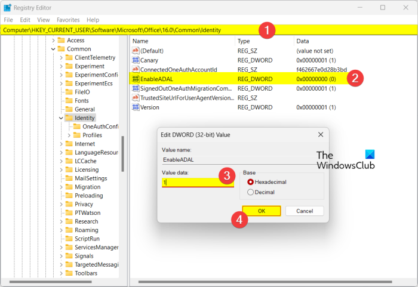The image size is (418, 287).
Task: Click the Common folder icon
Action: [x=62, y=49]
